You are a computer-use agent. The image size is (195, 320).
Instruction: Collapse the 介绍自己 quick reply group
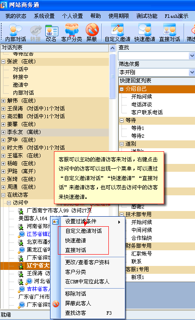click(121, 89)
